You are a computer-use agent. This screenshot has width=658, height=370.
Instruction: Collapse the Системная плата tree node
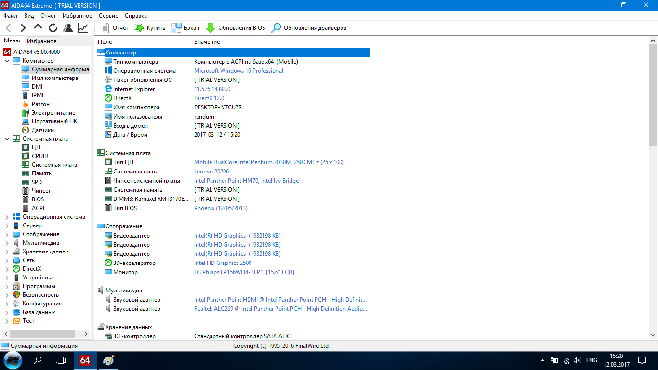click(x=7, y=139)
